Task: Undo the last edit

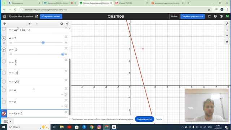Action: [x=30, y=24]
